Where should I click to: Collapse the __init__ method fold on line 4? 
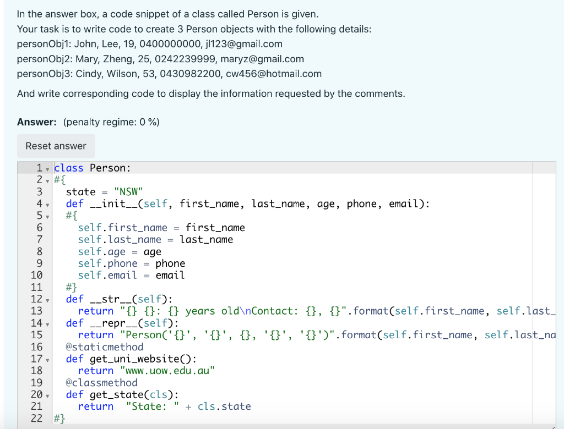pos(46,204)
